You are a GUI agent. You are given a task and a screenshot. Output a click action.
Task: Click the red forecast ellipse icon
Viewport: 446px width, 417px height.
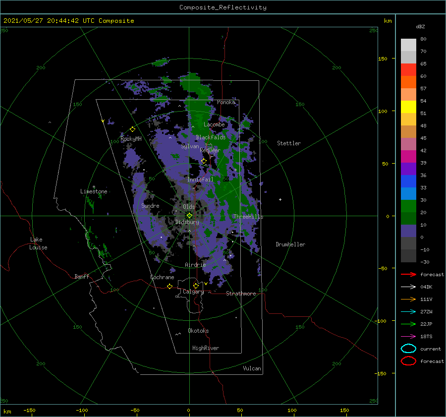pyautogui.click(x=408, y=361)
